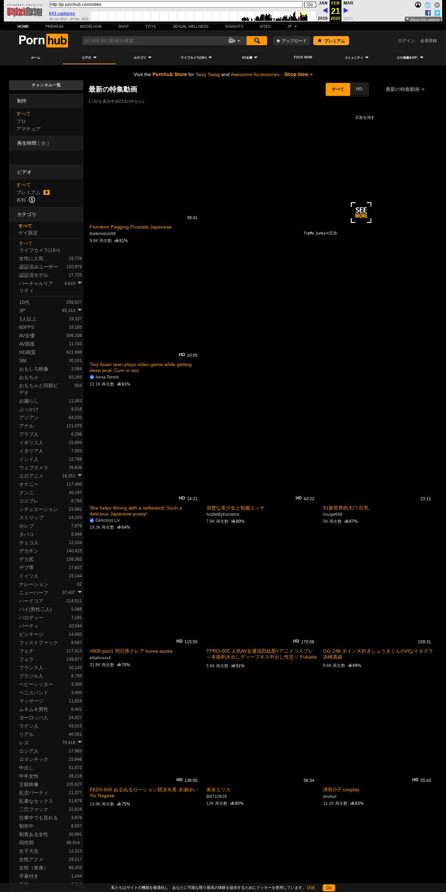Select アマチュア under the 制作 filter
Image resolution: width=446 pixels, height=892 pixels.
28,129
